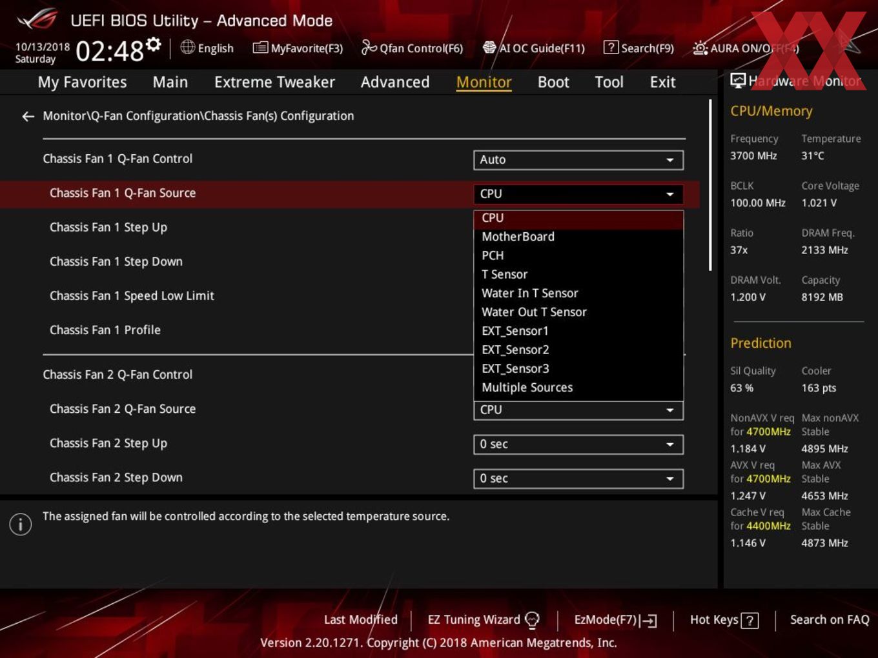Click the breadcrumb path text
Viewport: 878px width, 658px height.
(x=198, y=116)
